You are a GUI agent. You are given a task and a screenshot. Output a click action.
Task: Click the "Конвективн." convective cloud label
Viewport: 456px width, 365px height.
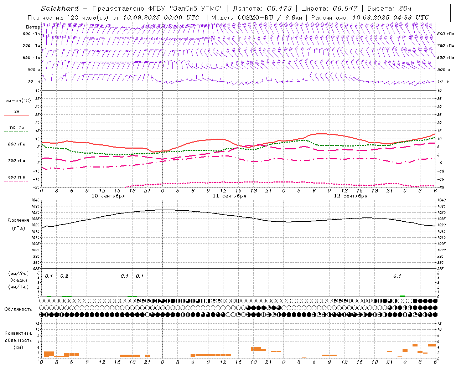click(x=18, y=333)
